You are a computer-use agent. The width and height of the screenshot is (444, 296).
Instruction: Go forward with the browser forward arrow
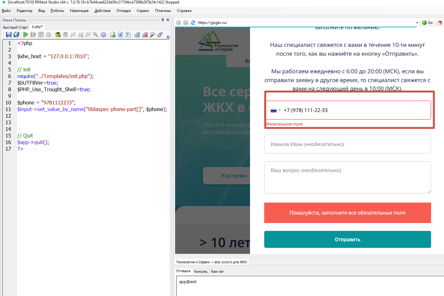(185, 23)
